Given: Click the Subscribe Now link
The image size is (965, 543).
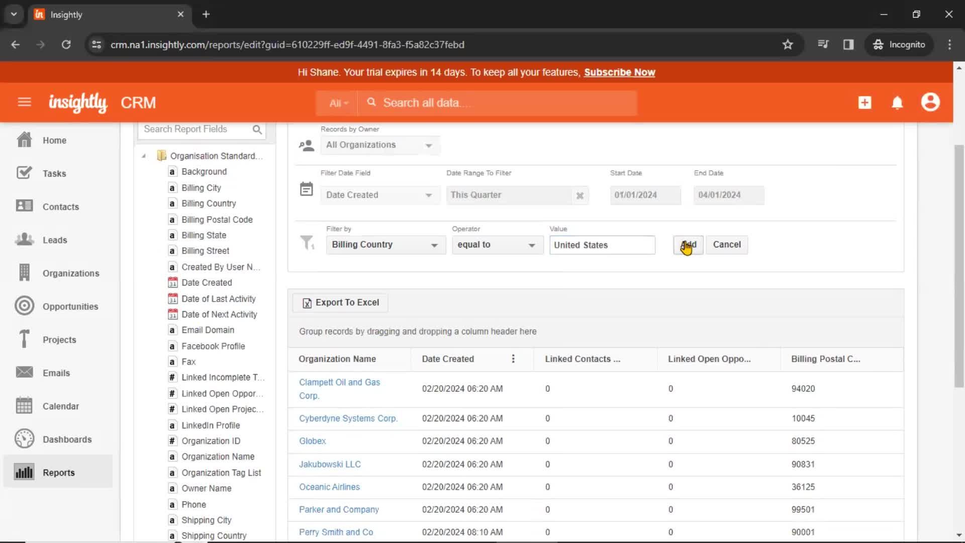Looking at the screenshot, I should [619, 72].
